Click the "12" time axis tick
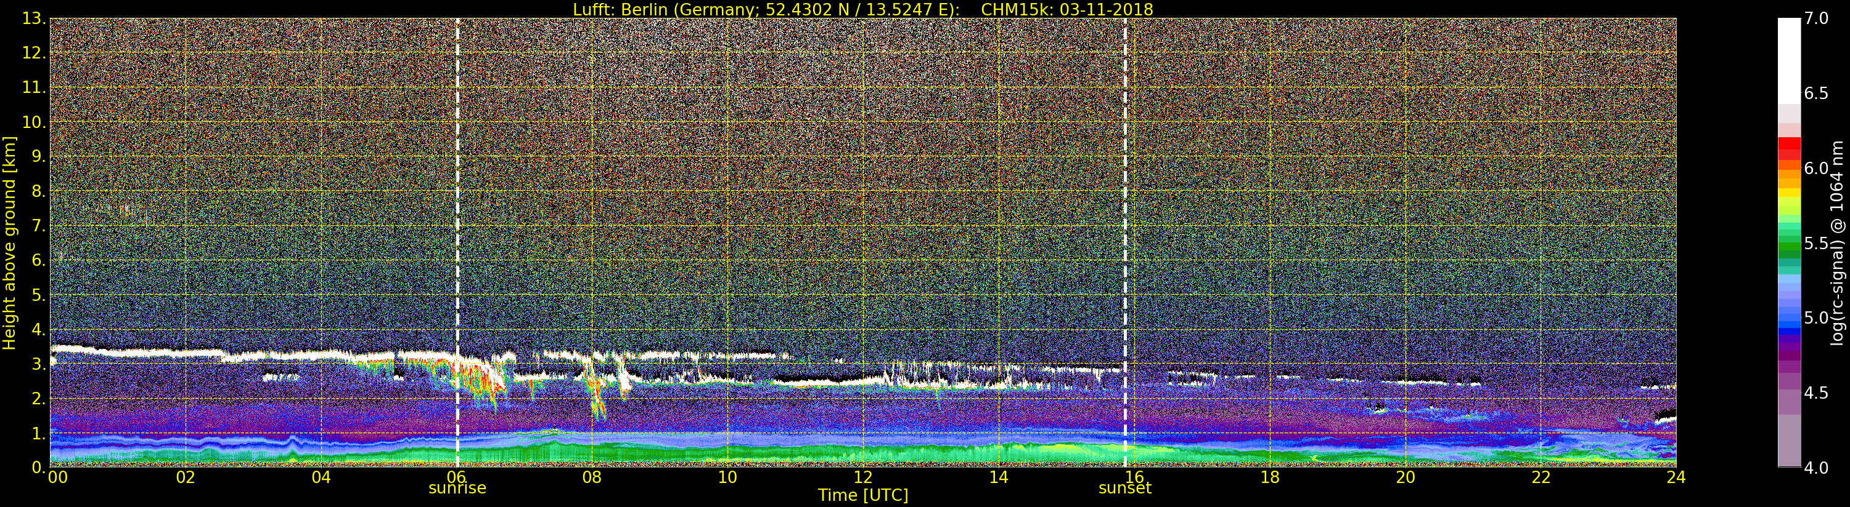This screenshot has height=507, width=1850. coord(862,477)
